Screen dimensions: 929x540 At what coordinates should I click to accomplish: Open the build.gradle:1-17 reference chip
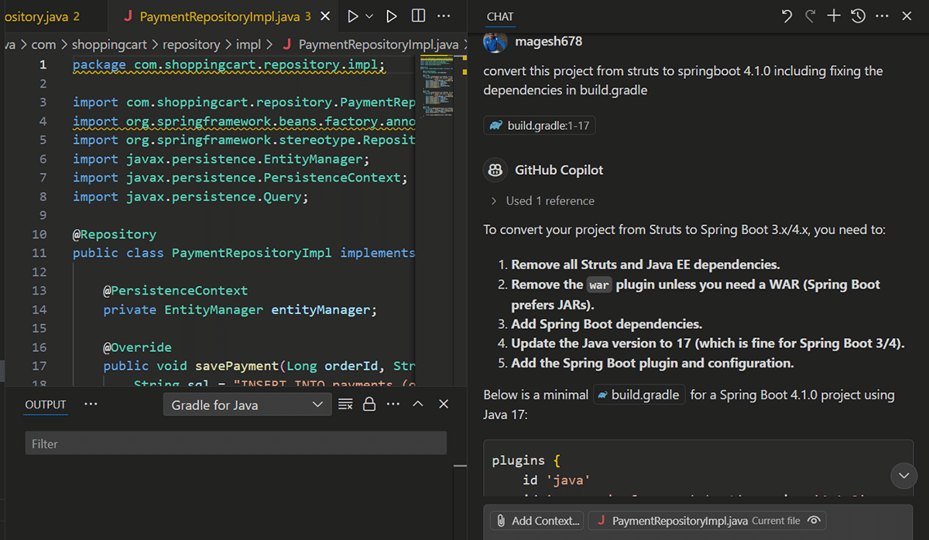(x=540, y=125)
